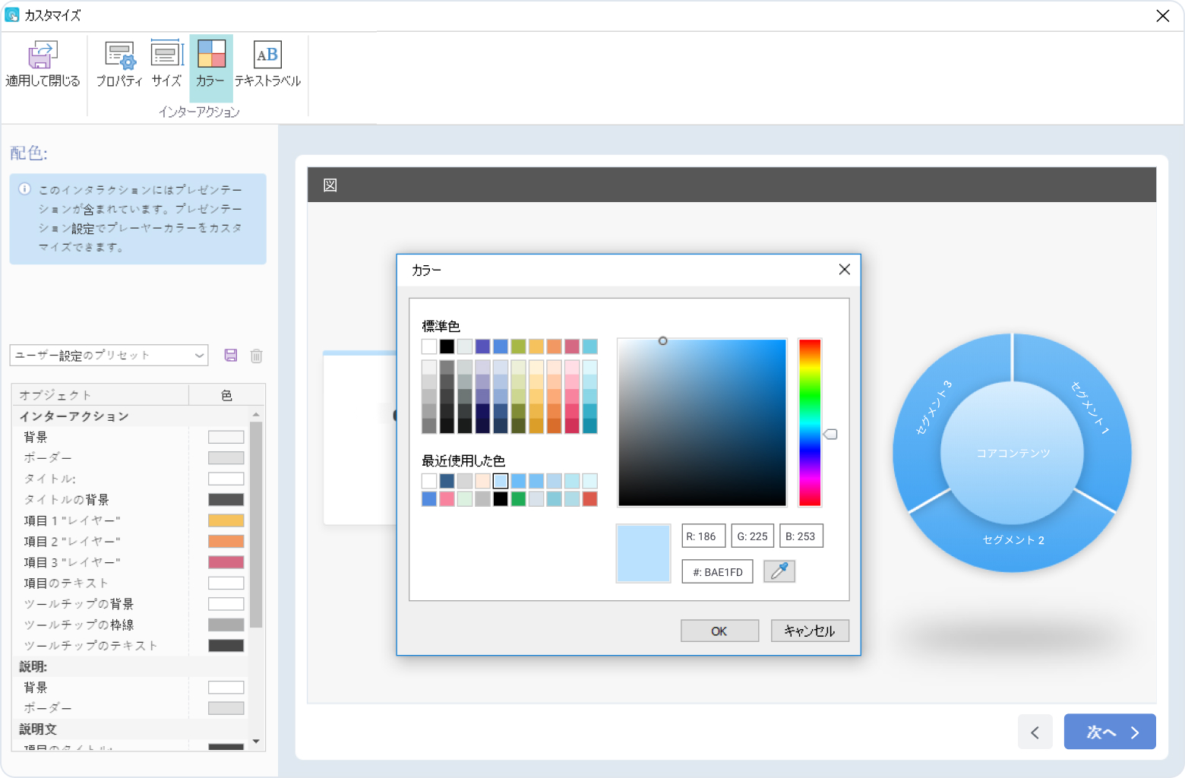1185x778 pixels.
Task: Click the ツールチップの背景 row label
Action: (x=79, y=604)
